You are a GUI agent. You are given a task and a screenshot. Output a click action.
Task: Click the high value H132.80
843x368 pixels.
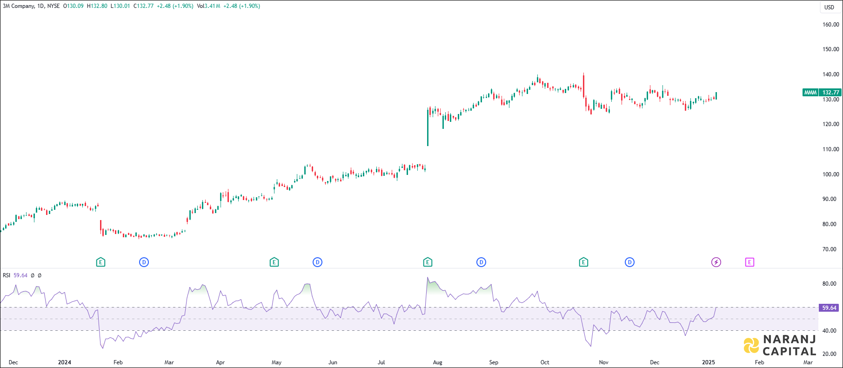tap(97, 6)
